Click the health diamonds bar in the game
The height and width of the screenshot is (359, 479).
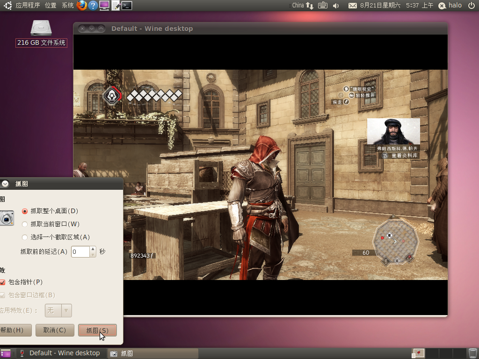coord(154,95)
